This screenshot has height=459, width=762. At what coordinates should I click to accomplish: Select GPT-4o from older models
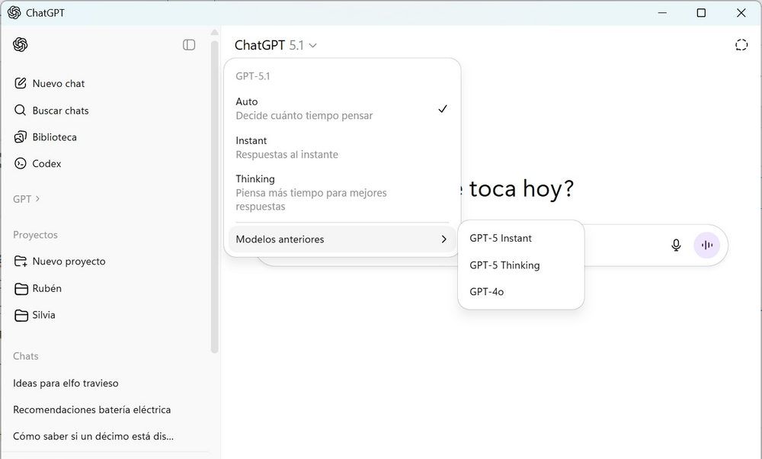485,291
